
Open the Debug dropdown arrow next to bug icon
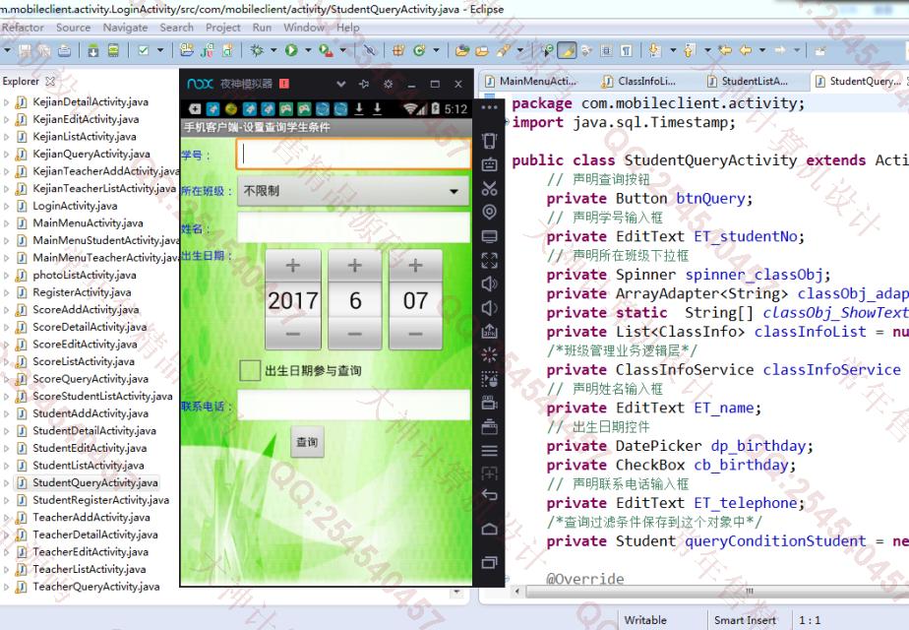point(273,51)
